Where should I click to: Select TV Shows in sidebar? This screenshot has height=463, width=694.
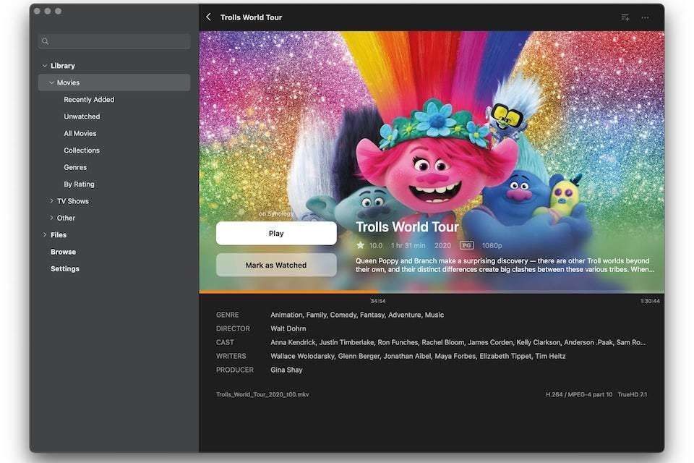click(x=73, y=201)
